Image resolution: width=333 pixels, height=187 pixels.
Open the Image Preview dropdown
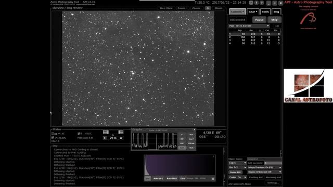pyautogui.click(x=264, y=167)
